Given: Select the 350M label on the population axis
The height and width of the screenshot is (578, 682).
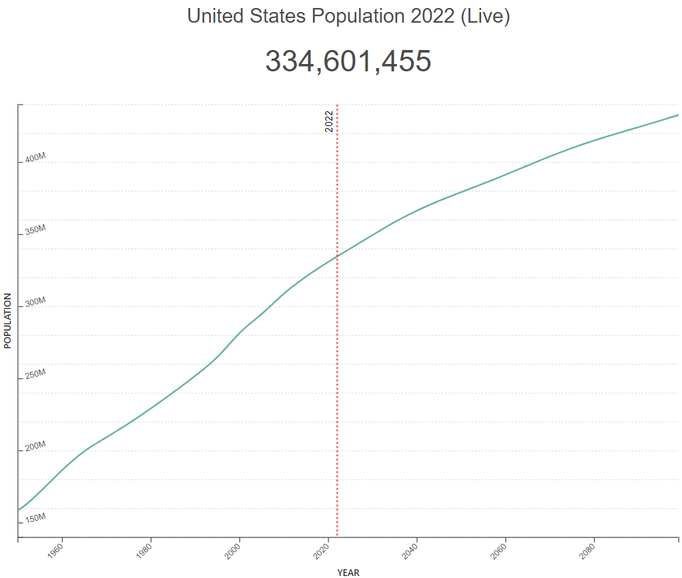Looking at the screenshot, I should [x=35, y=230].
